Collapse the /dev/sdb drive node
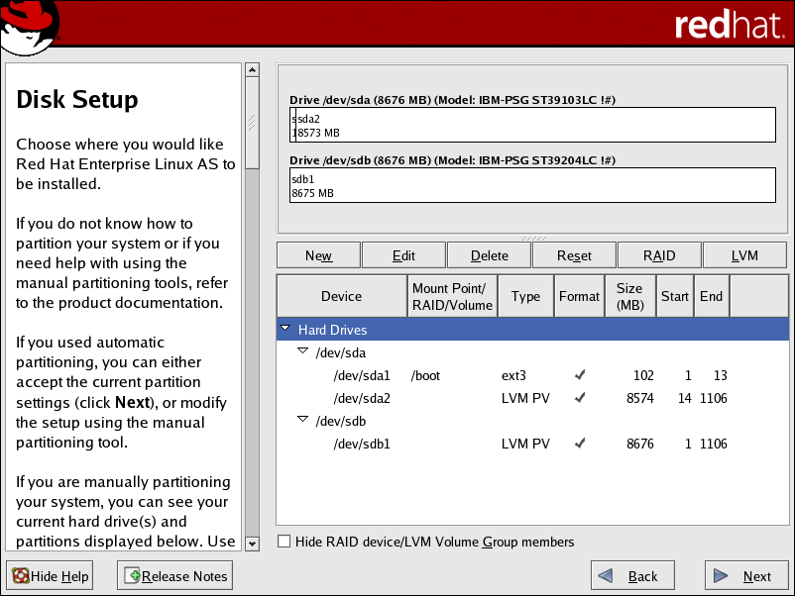Viewport: 795px width, 596px height. 303,421
